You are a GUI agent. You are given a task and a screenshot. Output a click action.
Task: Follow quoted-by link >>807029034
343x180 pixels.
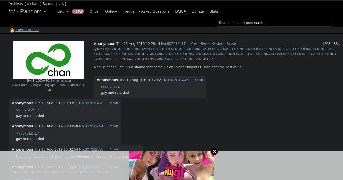tap(327, 54)
